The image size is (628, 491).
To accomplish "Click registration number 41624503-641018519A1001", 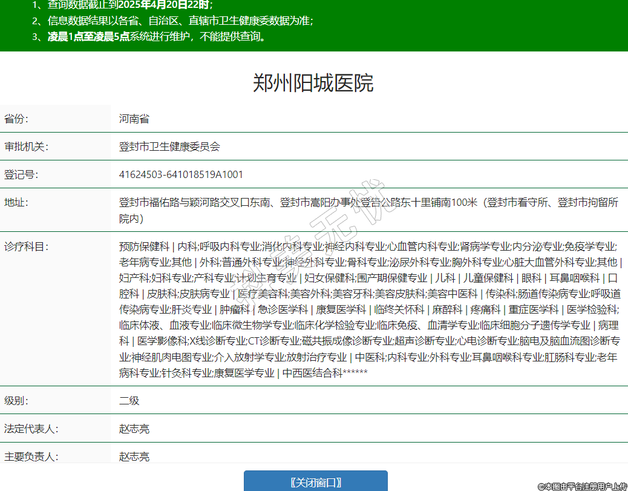I will click(181, 174).
